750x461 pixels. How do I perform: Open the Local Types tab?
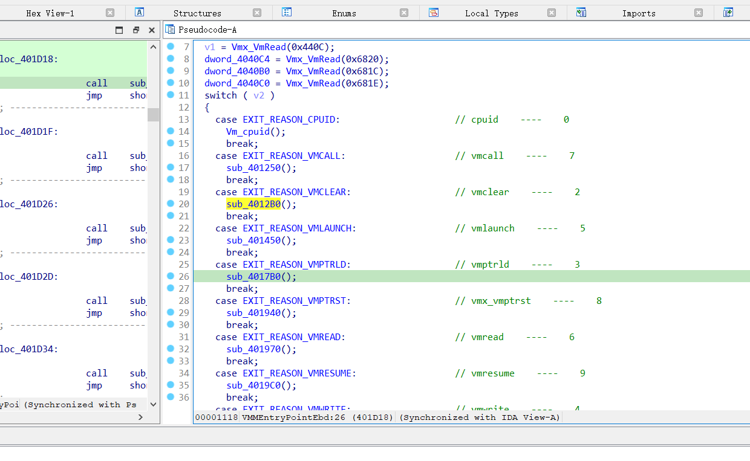[491, 13]
